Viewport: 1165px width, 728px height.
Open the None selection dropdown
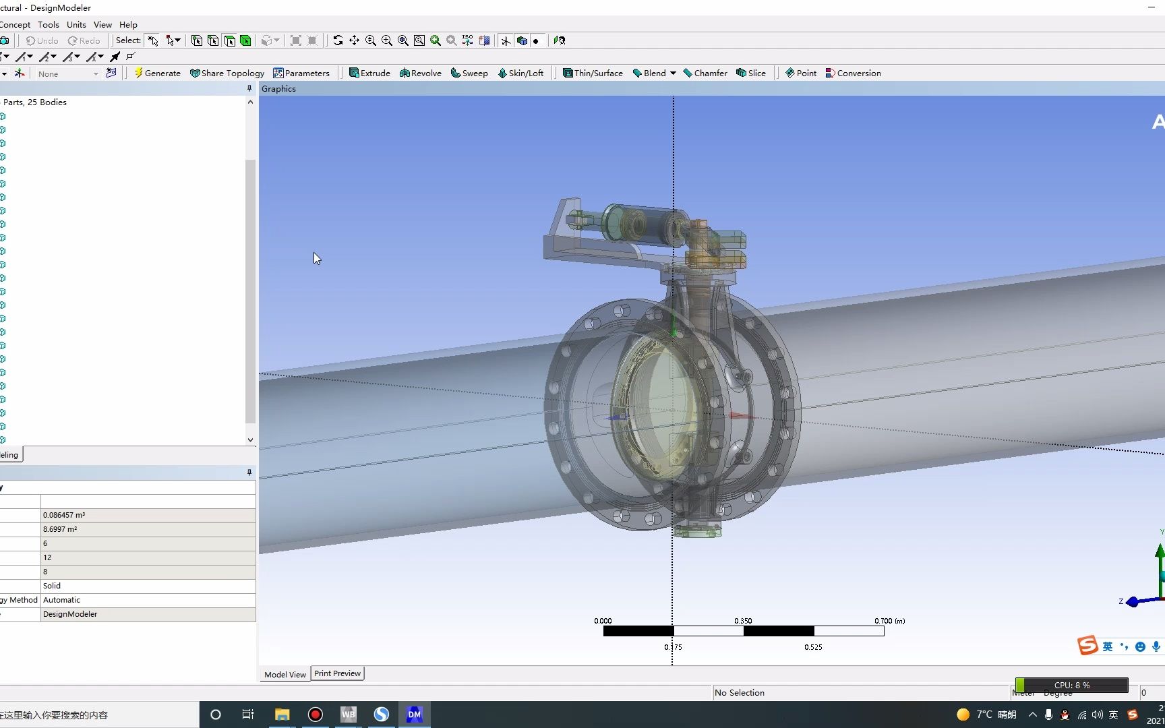(x=95, y=73)
